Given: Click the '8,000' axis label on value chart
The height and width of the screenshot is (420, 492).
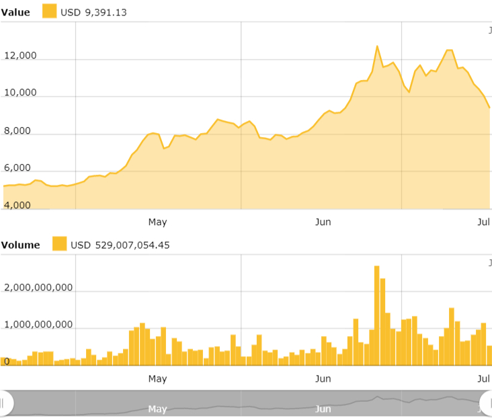Looking at the screenshot, I should coord(17,130).
